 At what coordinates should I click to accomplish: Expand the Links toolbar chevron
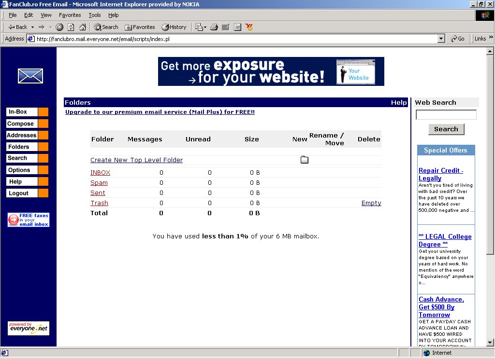pos(491,37)
